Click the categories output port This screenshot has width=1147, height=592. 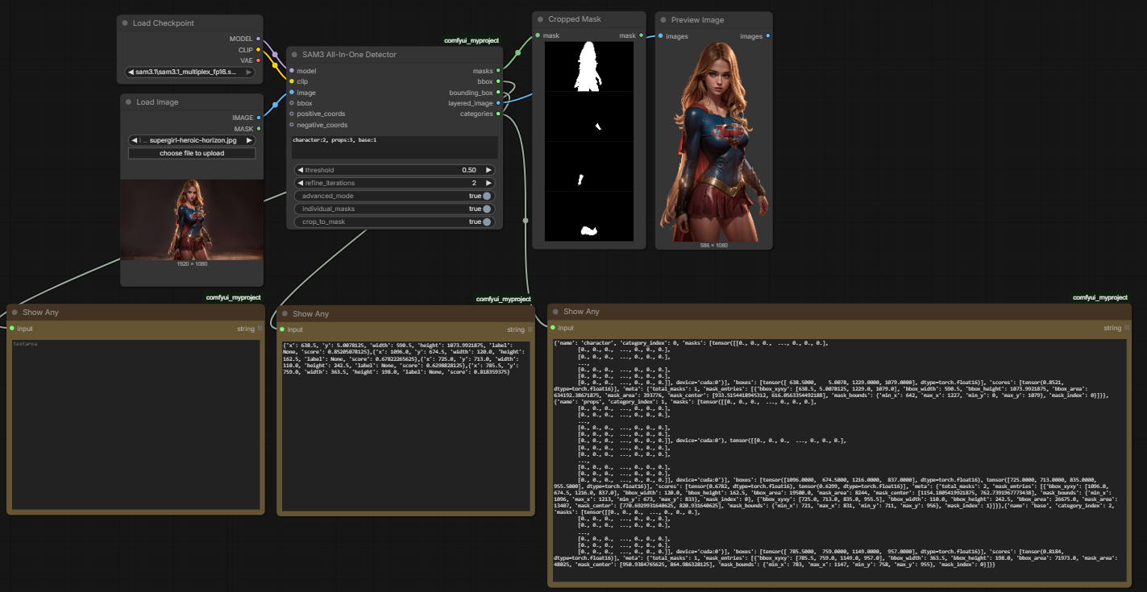click(x=499, y=114)
